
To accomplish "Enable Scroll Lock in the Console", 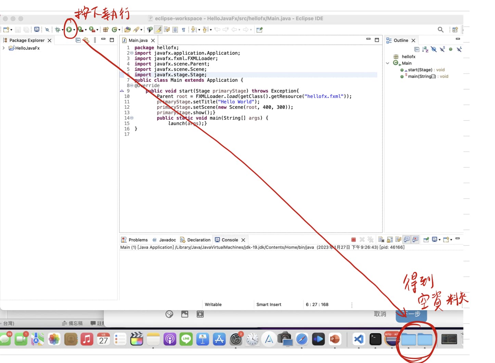I will pos(390,239).
